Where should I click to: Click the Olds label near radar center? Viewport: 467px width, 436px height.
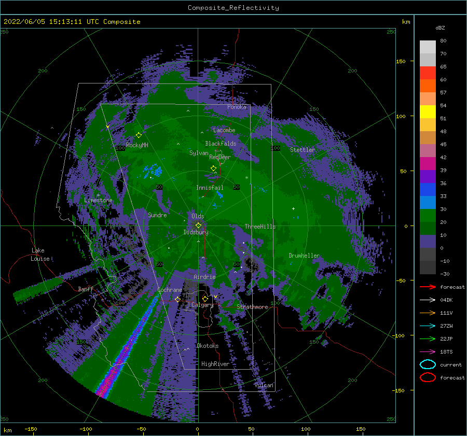pos(198,216)
